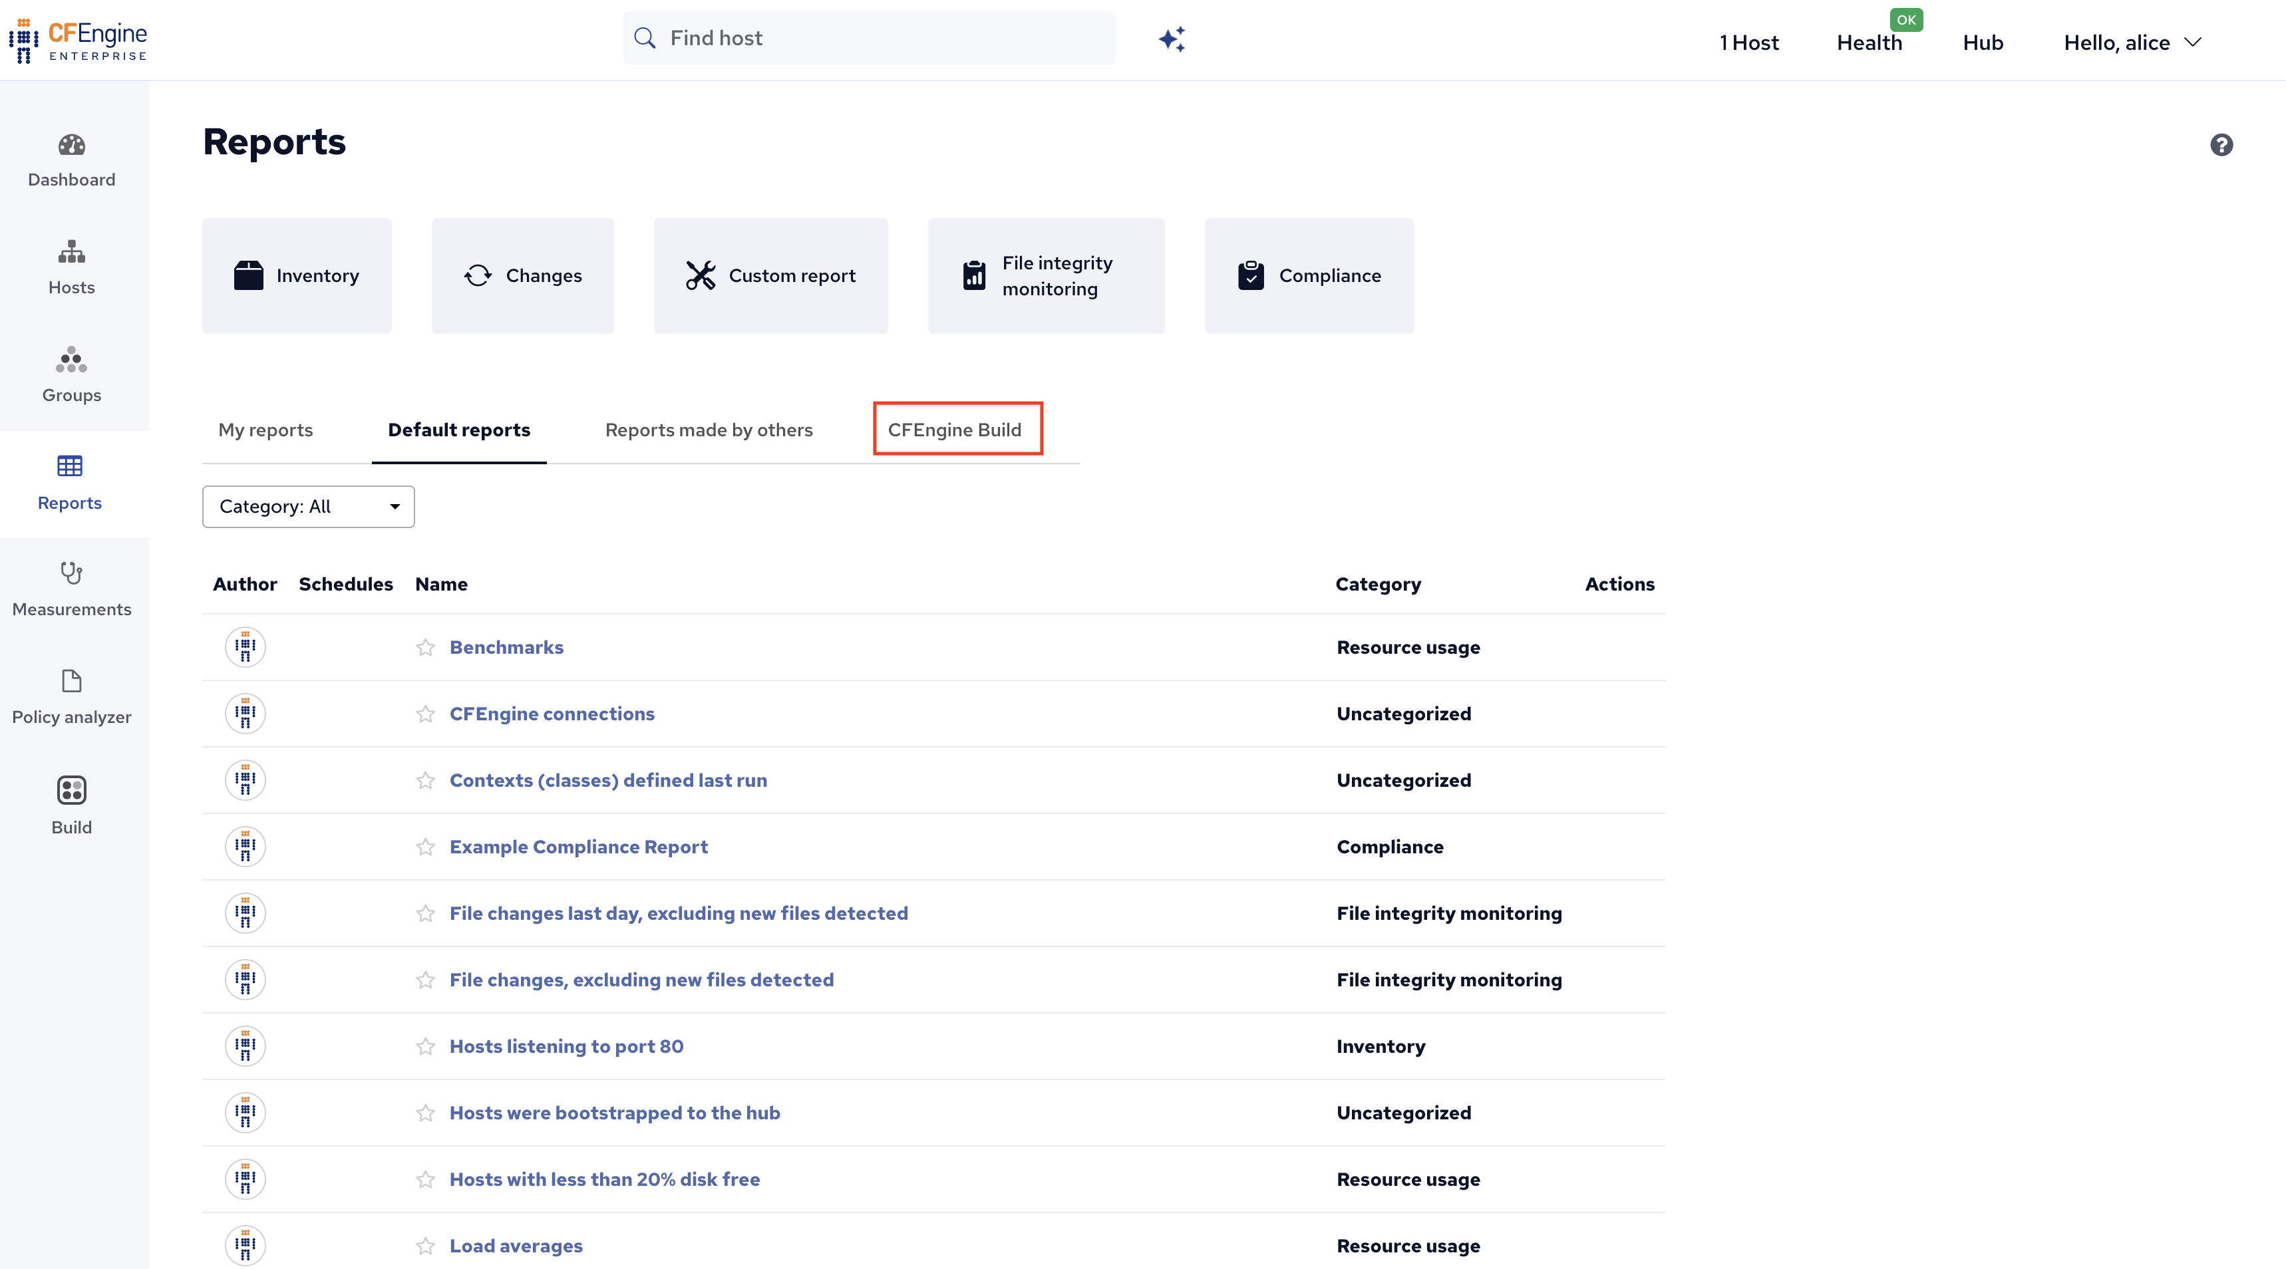Click the author avatar for Load averages

245,1246
